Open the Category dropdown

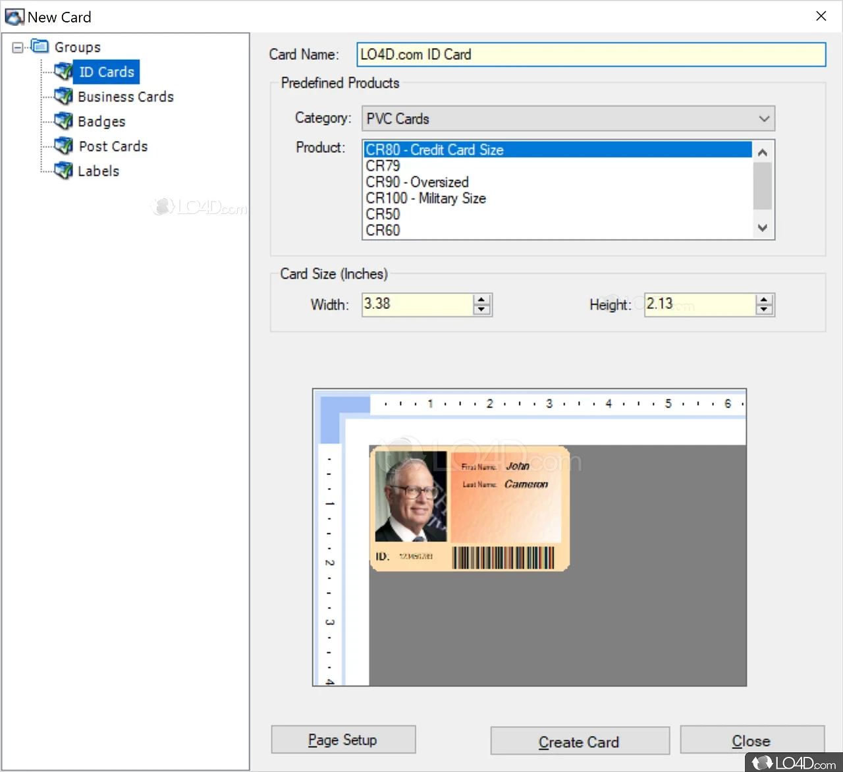point(763,119)
